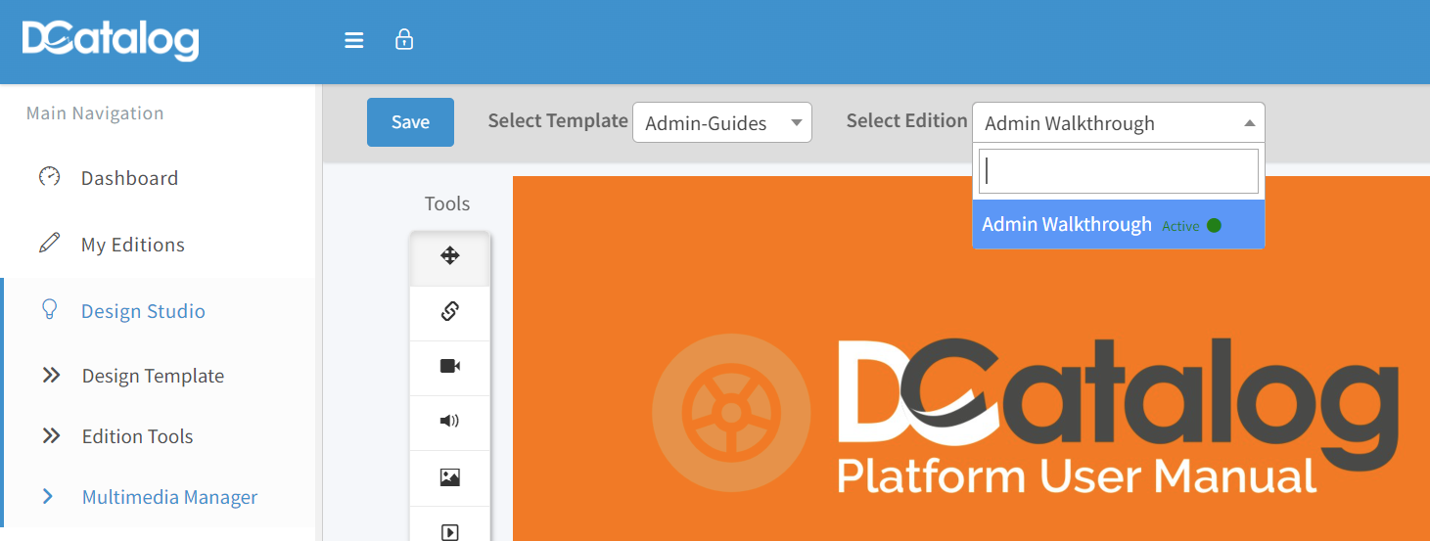Click the Select Template label text
Screen dimensions: 1430x541
558,120
